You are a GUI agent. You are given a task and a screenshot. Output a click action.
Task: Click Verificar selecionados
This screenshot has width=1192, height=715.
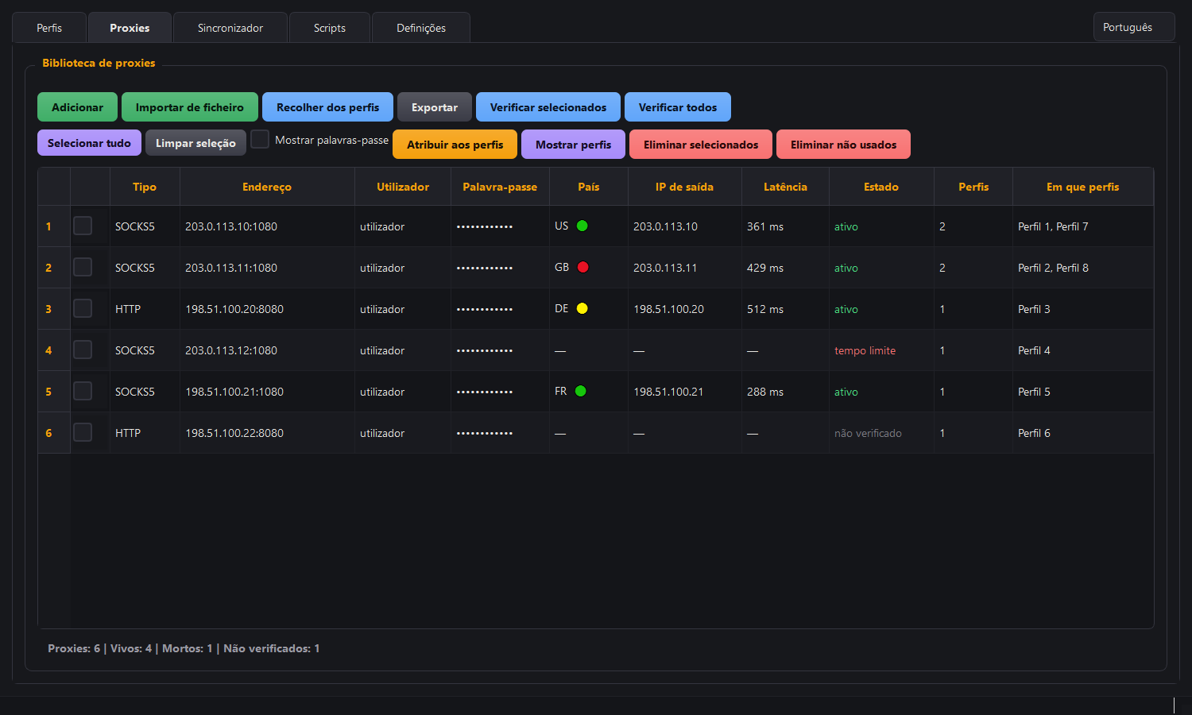click(548, 107)
